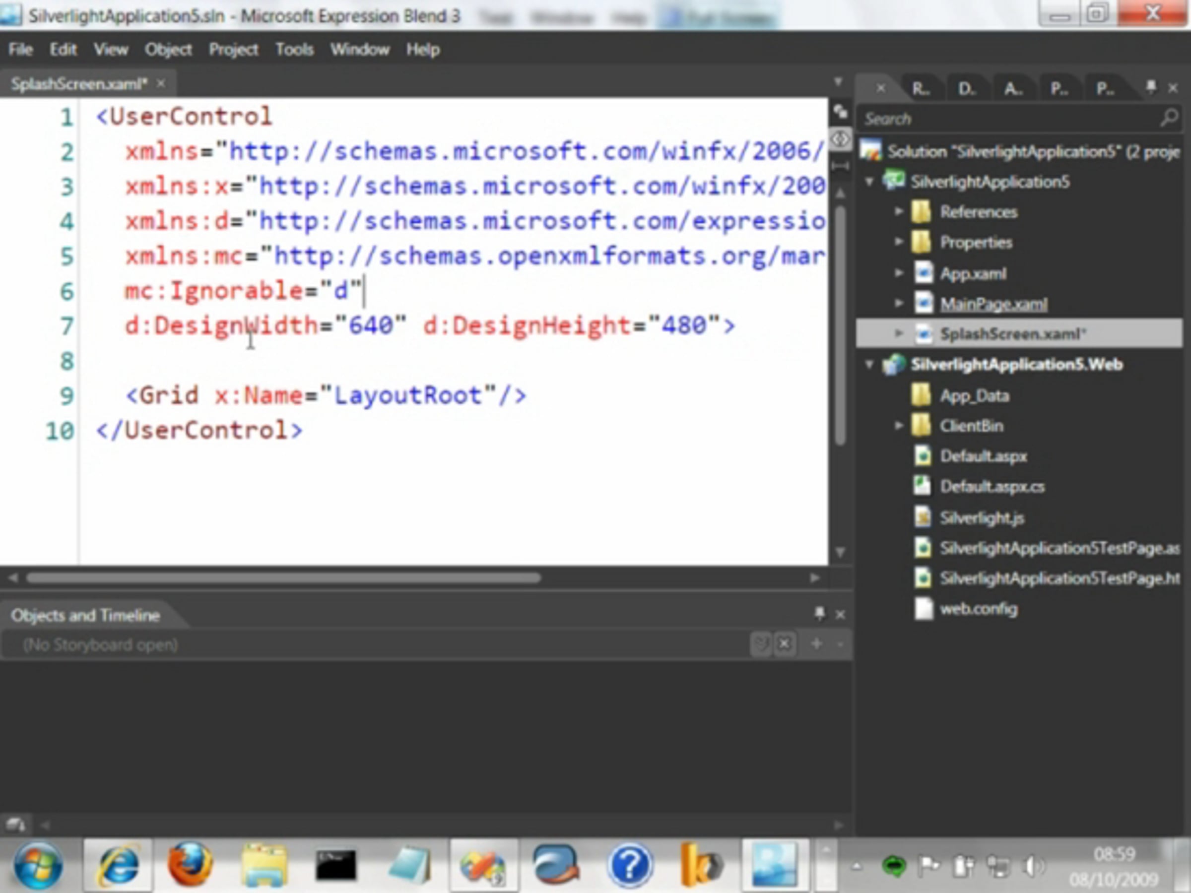The height and width of the screenshot is (893, 1191).
Task: Pin the Projects panel
Action: click(1151, 87)
